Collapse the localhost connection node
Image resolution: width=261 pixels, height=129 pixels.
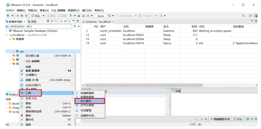tap(7, 35)
